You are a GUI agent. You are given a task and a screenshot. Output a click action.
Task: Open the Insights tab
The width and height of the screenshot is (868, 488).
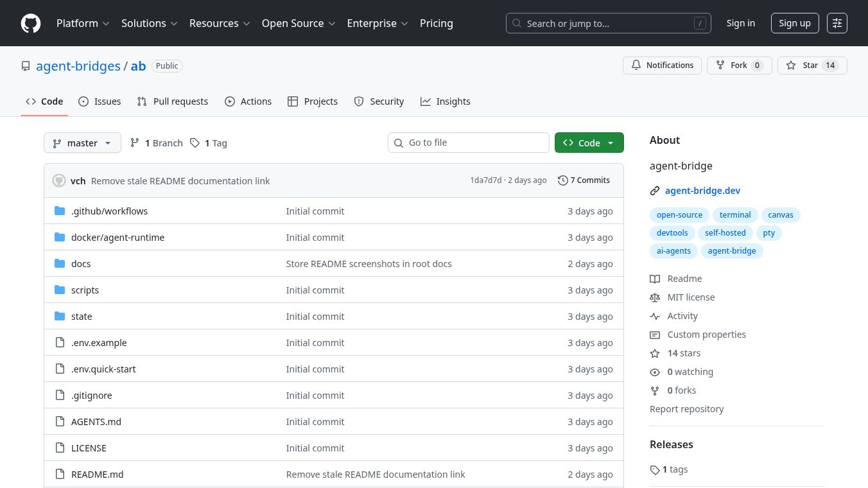click(446, 101)
